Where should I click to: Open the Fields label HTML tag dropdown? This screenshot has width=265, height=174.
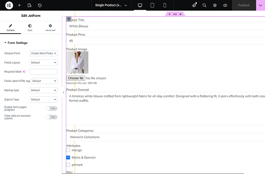pyautogui.click(x=44, y=81)
